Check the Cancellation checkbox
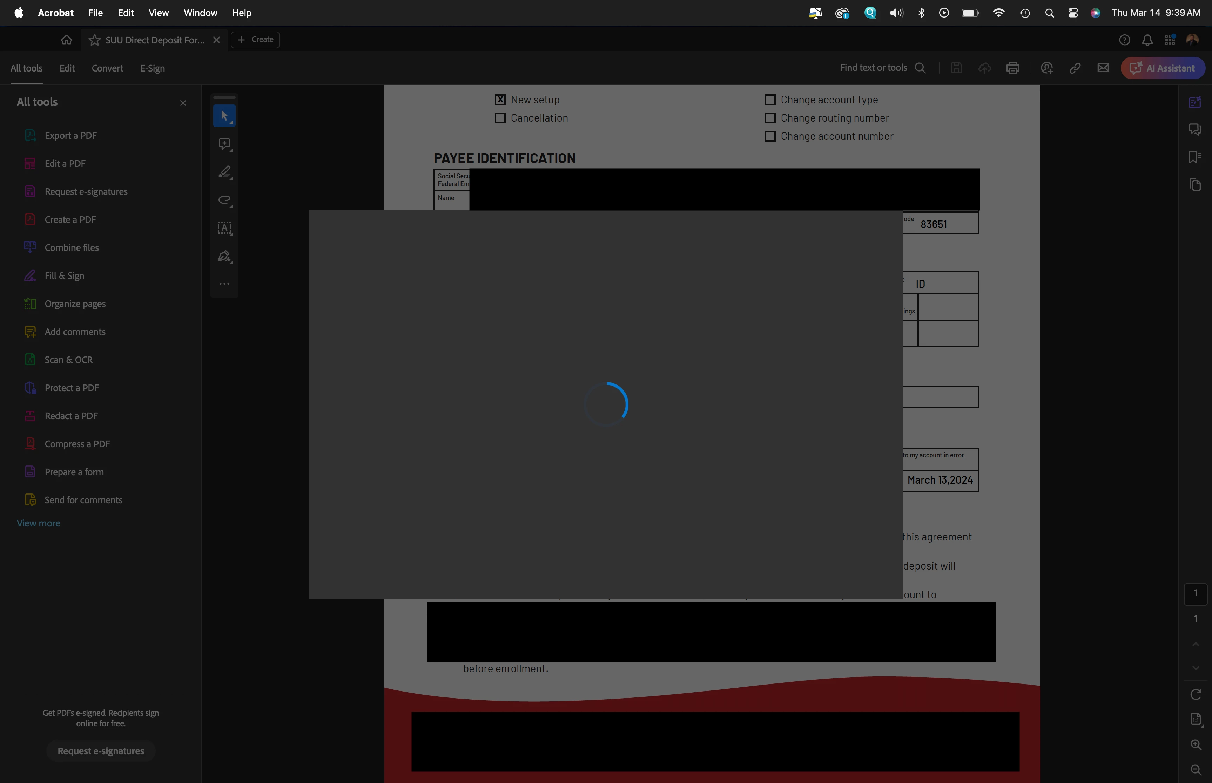 pos(500,118)
